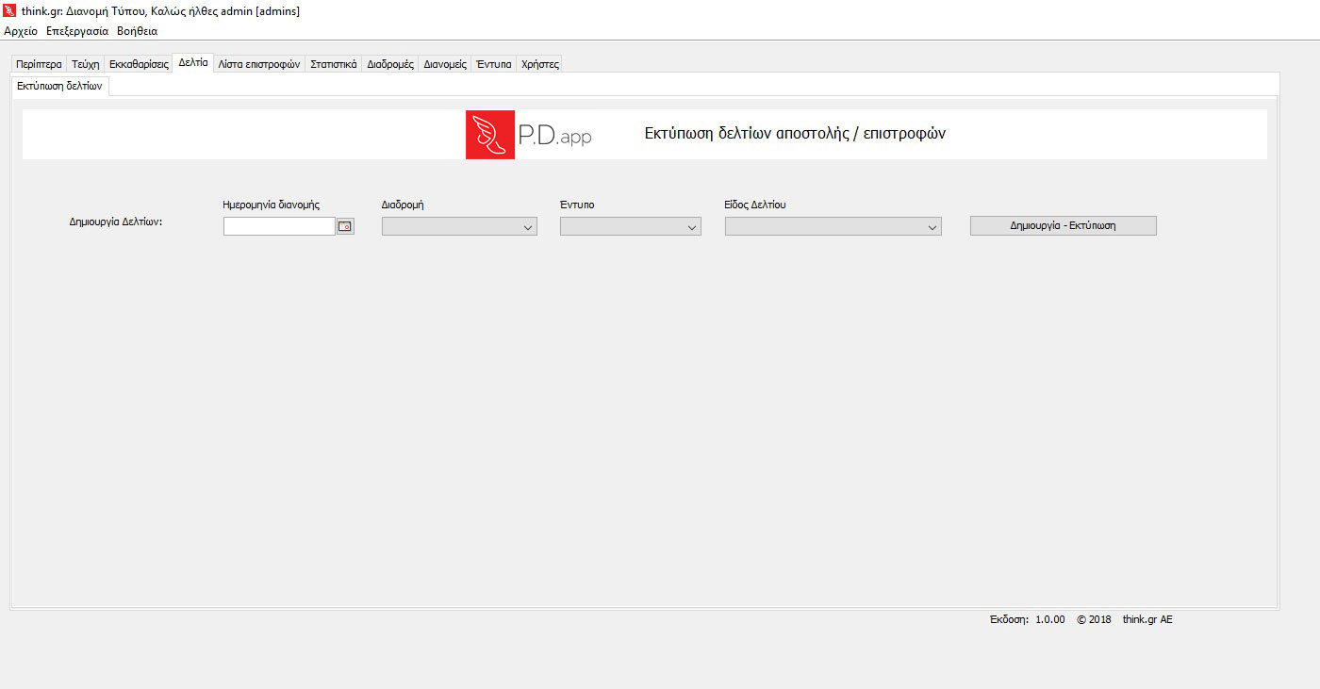
Task: Focus the Ημερομηνία διανομής date field
Action: click(279, 226)
